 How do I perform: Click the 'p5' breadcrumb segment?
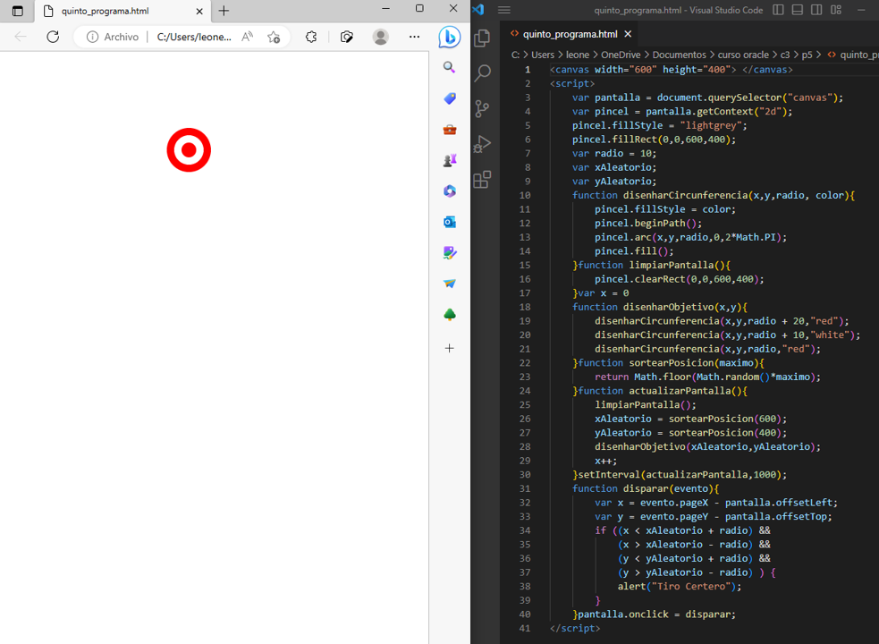pyautogui.click(x=807, y=55)
